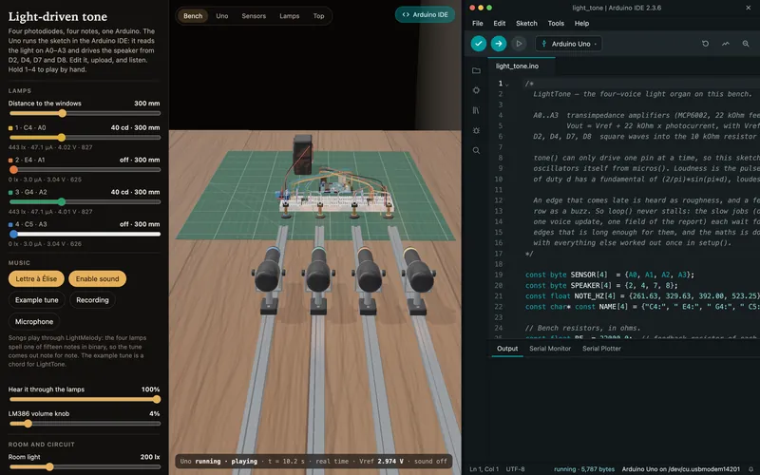Click 'UTF-8' in the status bar
This screenshot has height=475, width=760.
[515, 469]
